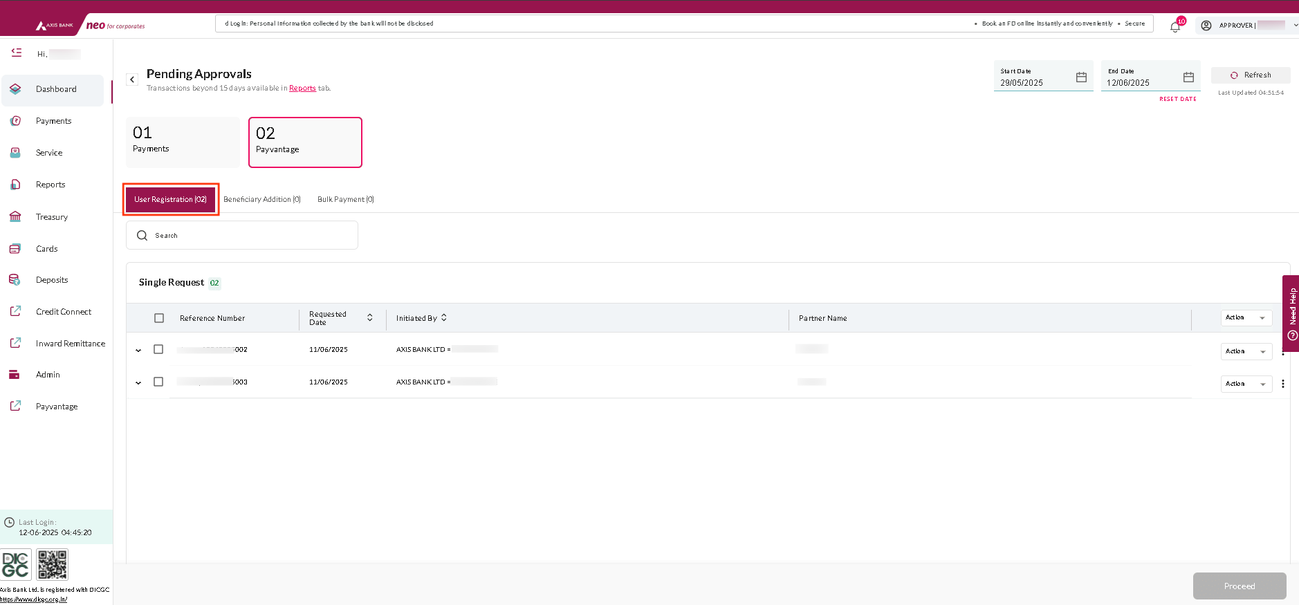Click the Payvantage external link icon
1299x605 pixels.
click(x=15, y=406)
